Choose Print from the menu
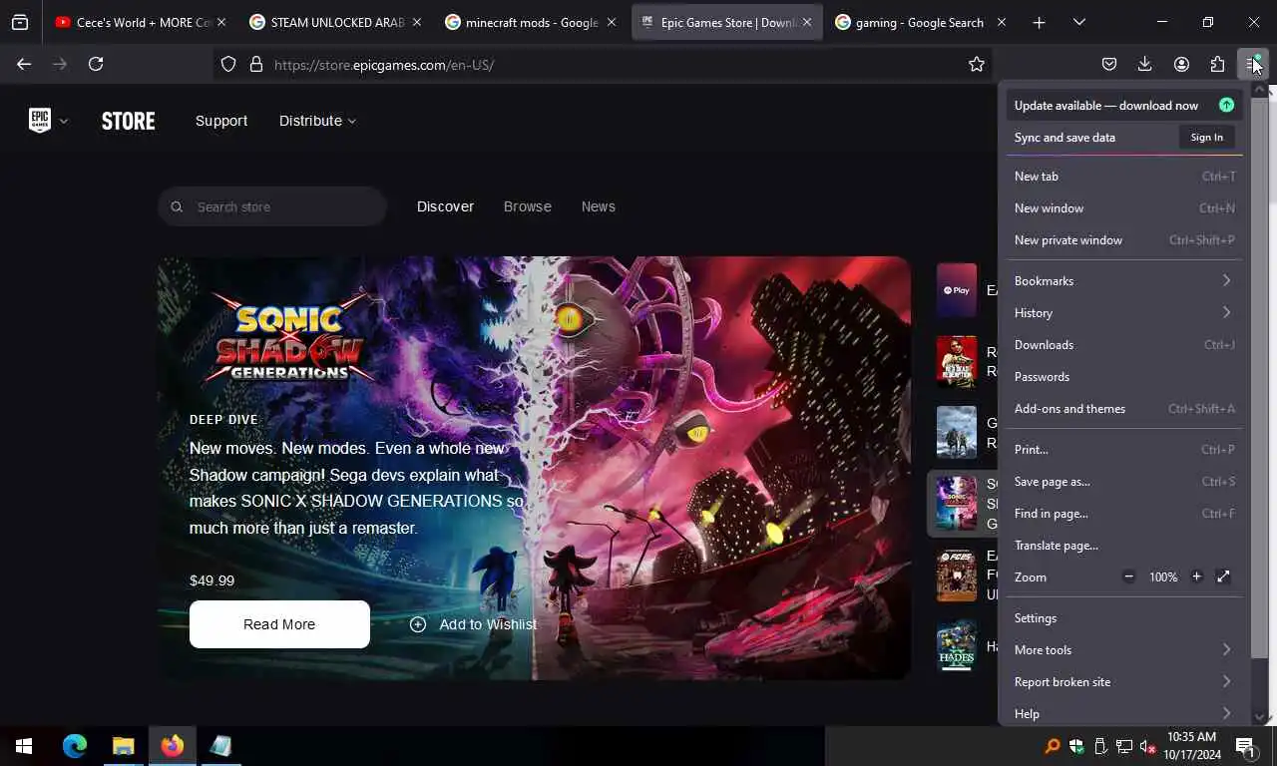1277x766 pixels. point(1124,449)
